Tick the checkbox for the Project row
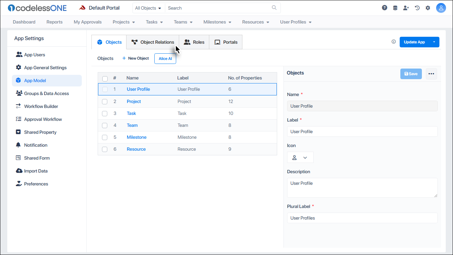The width and height of the screenshot is (453, 255). pyautogui.click(x=105, y=102)
